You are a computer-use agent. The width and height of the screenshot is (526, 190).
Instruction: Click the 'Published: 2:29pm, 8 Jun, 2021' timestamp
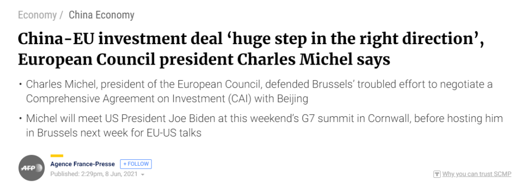pyautogui.click(x=94, y=174)
